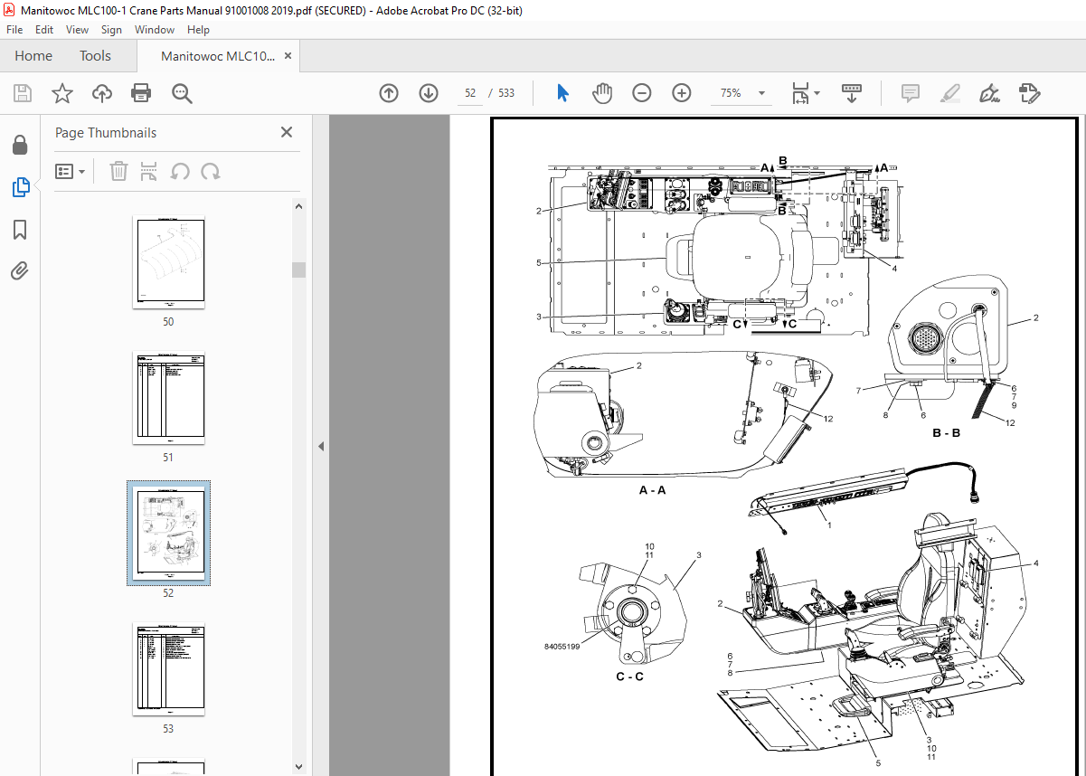Image resolution: width=1086 pixels, height=776 pixels.
Task: Open the Window menu
Action: tap(155, 30)
